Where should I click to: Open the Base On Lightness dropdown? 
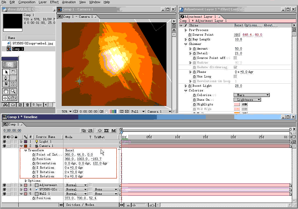coord(247,100)
